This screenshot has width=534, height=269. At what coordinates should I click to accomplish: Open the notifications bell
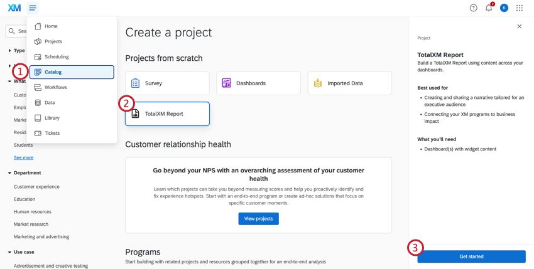point(489,8)
